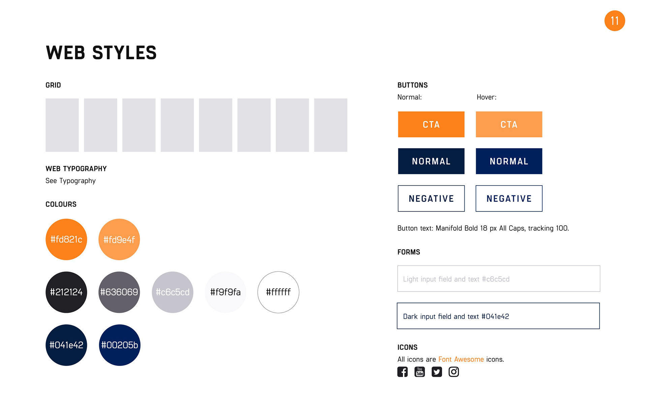Click the orange page number 11 badge
647x398 pixels.
pos(615,21)
